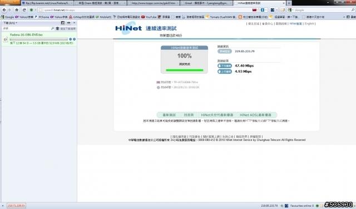Viewport: 356px width, 209px height.
Task: Pause the Fedora ISO download
Action: [71, 39]
